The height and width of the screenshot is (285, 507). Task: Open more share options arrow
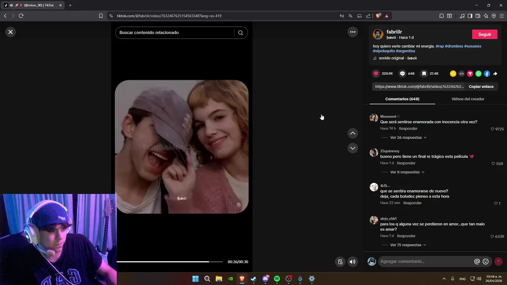click(496, 74)
